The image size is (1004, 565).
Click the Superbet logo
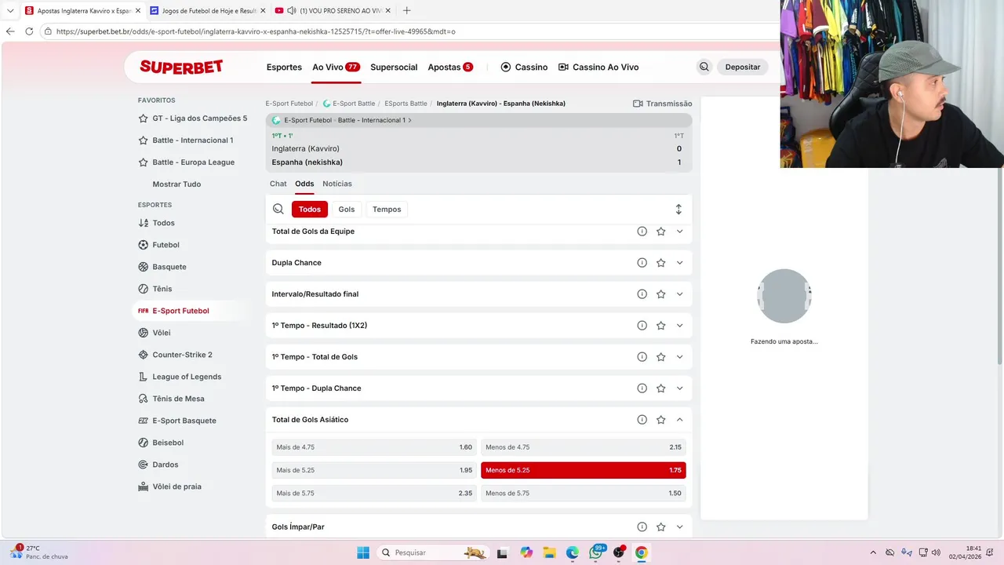click(181, 67)
